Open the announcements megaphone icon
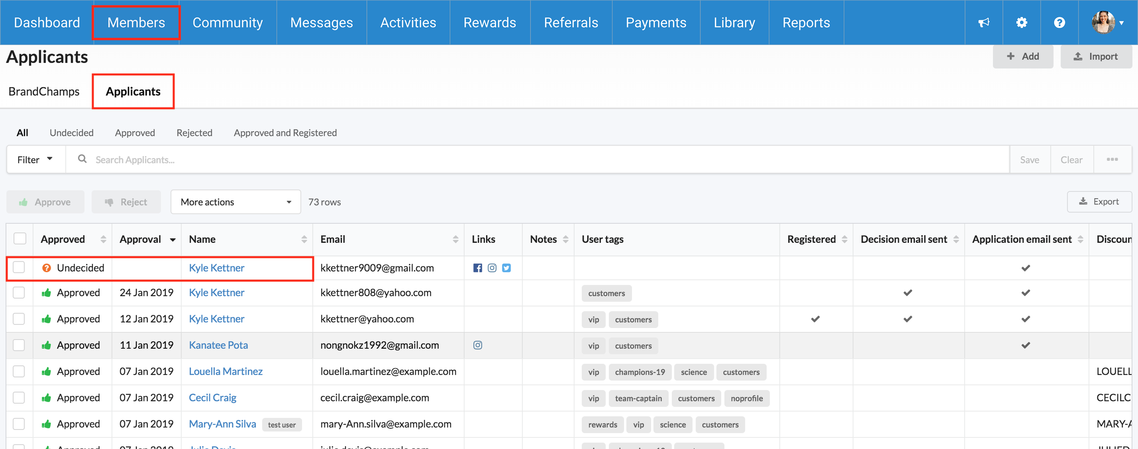This screenshot has width=1138, height=449. point(983,23)
